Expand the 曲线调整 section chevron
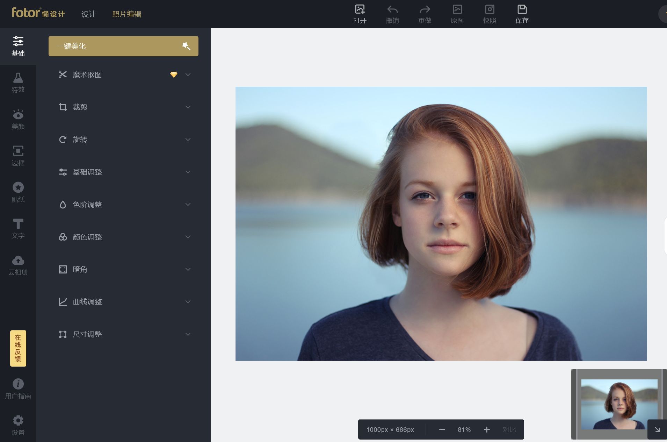The width and height of the screenshot is (667, 442). [x=188, y=302]
